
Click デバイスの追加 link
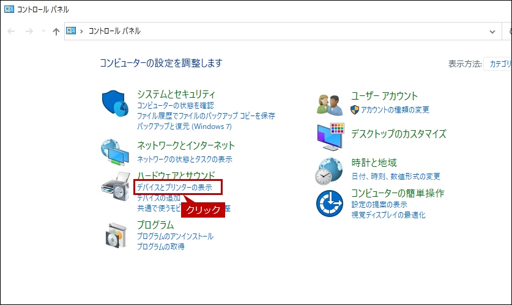tap(158, 198)
